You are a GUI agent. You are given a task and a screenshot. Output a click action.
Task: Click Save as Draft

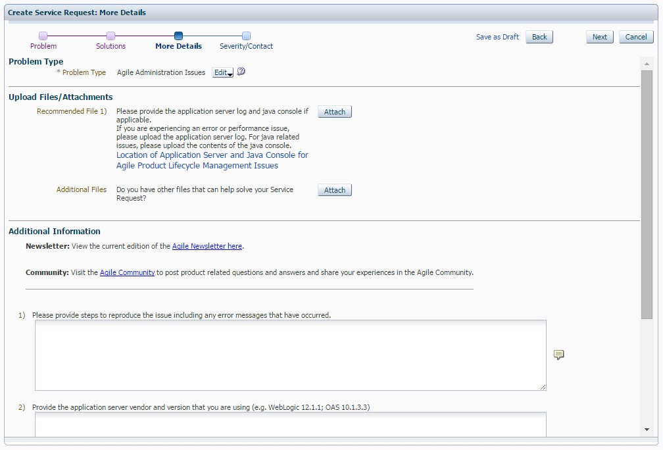tap(497, 37)
